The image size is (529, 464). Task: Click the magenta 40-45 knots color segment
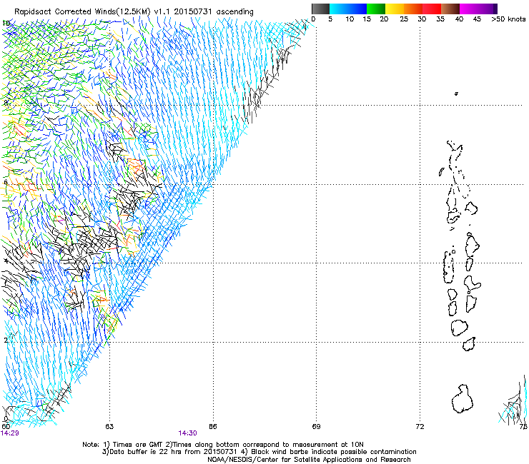[469, 9]
